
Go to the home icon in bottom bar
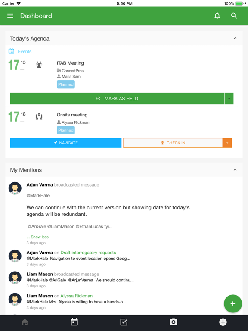click(x=25, y=322)
